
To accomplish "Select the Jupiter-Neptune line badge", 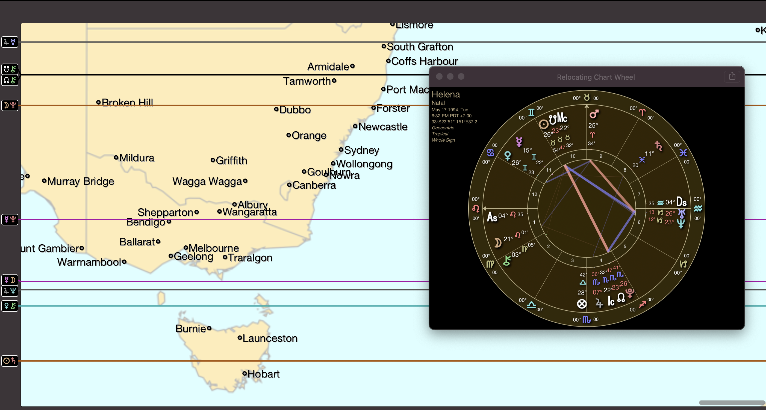I will [x=10, y=291].
